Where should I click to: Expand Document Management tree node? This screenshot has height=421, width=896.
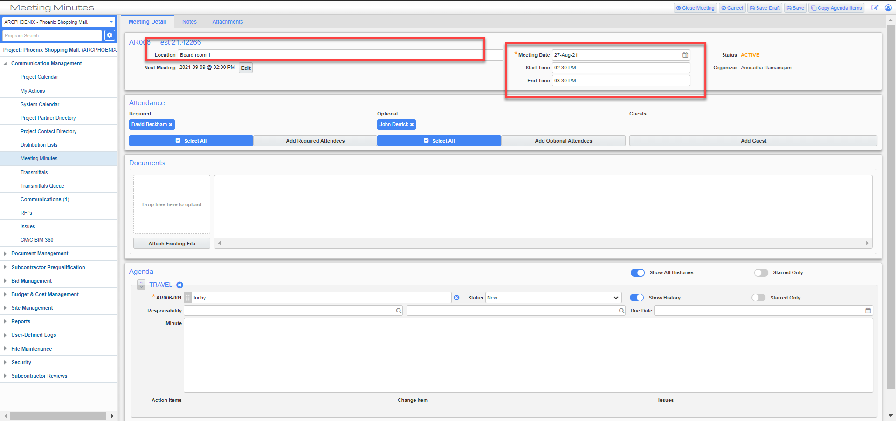pyautogui.click(x=5, y=254)
